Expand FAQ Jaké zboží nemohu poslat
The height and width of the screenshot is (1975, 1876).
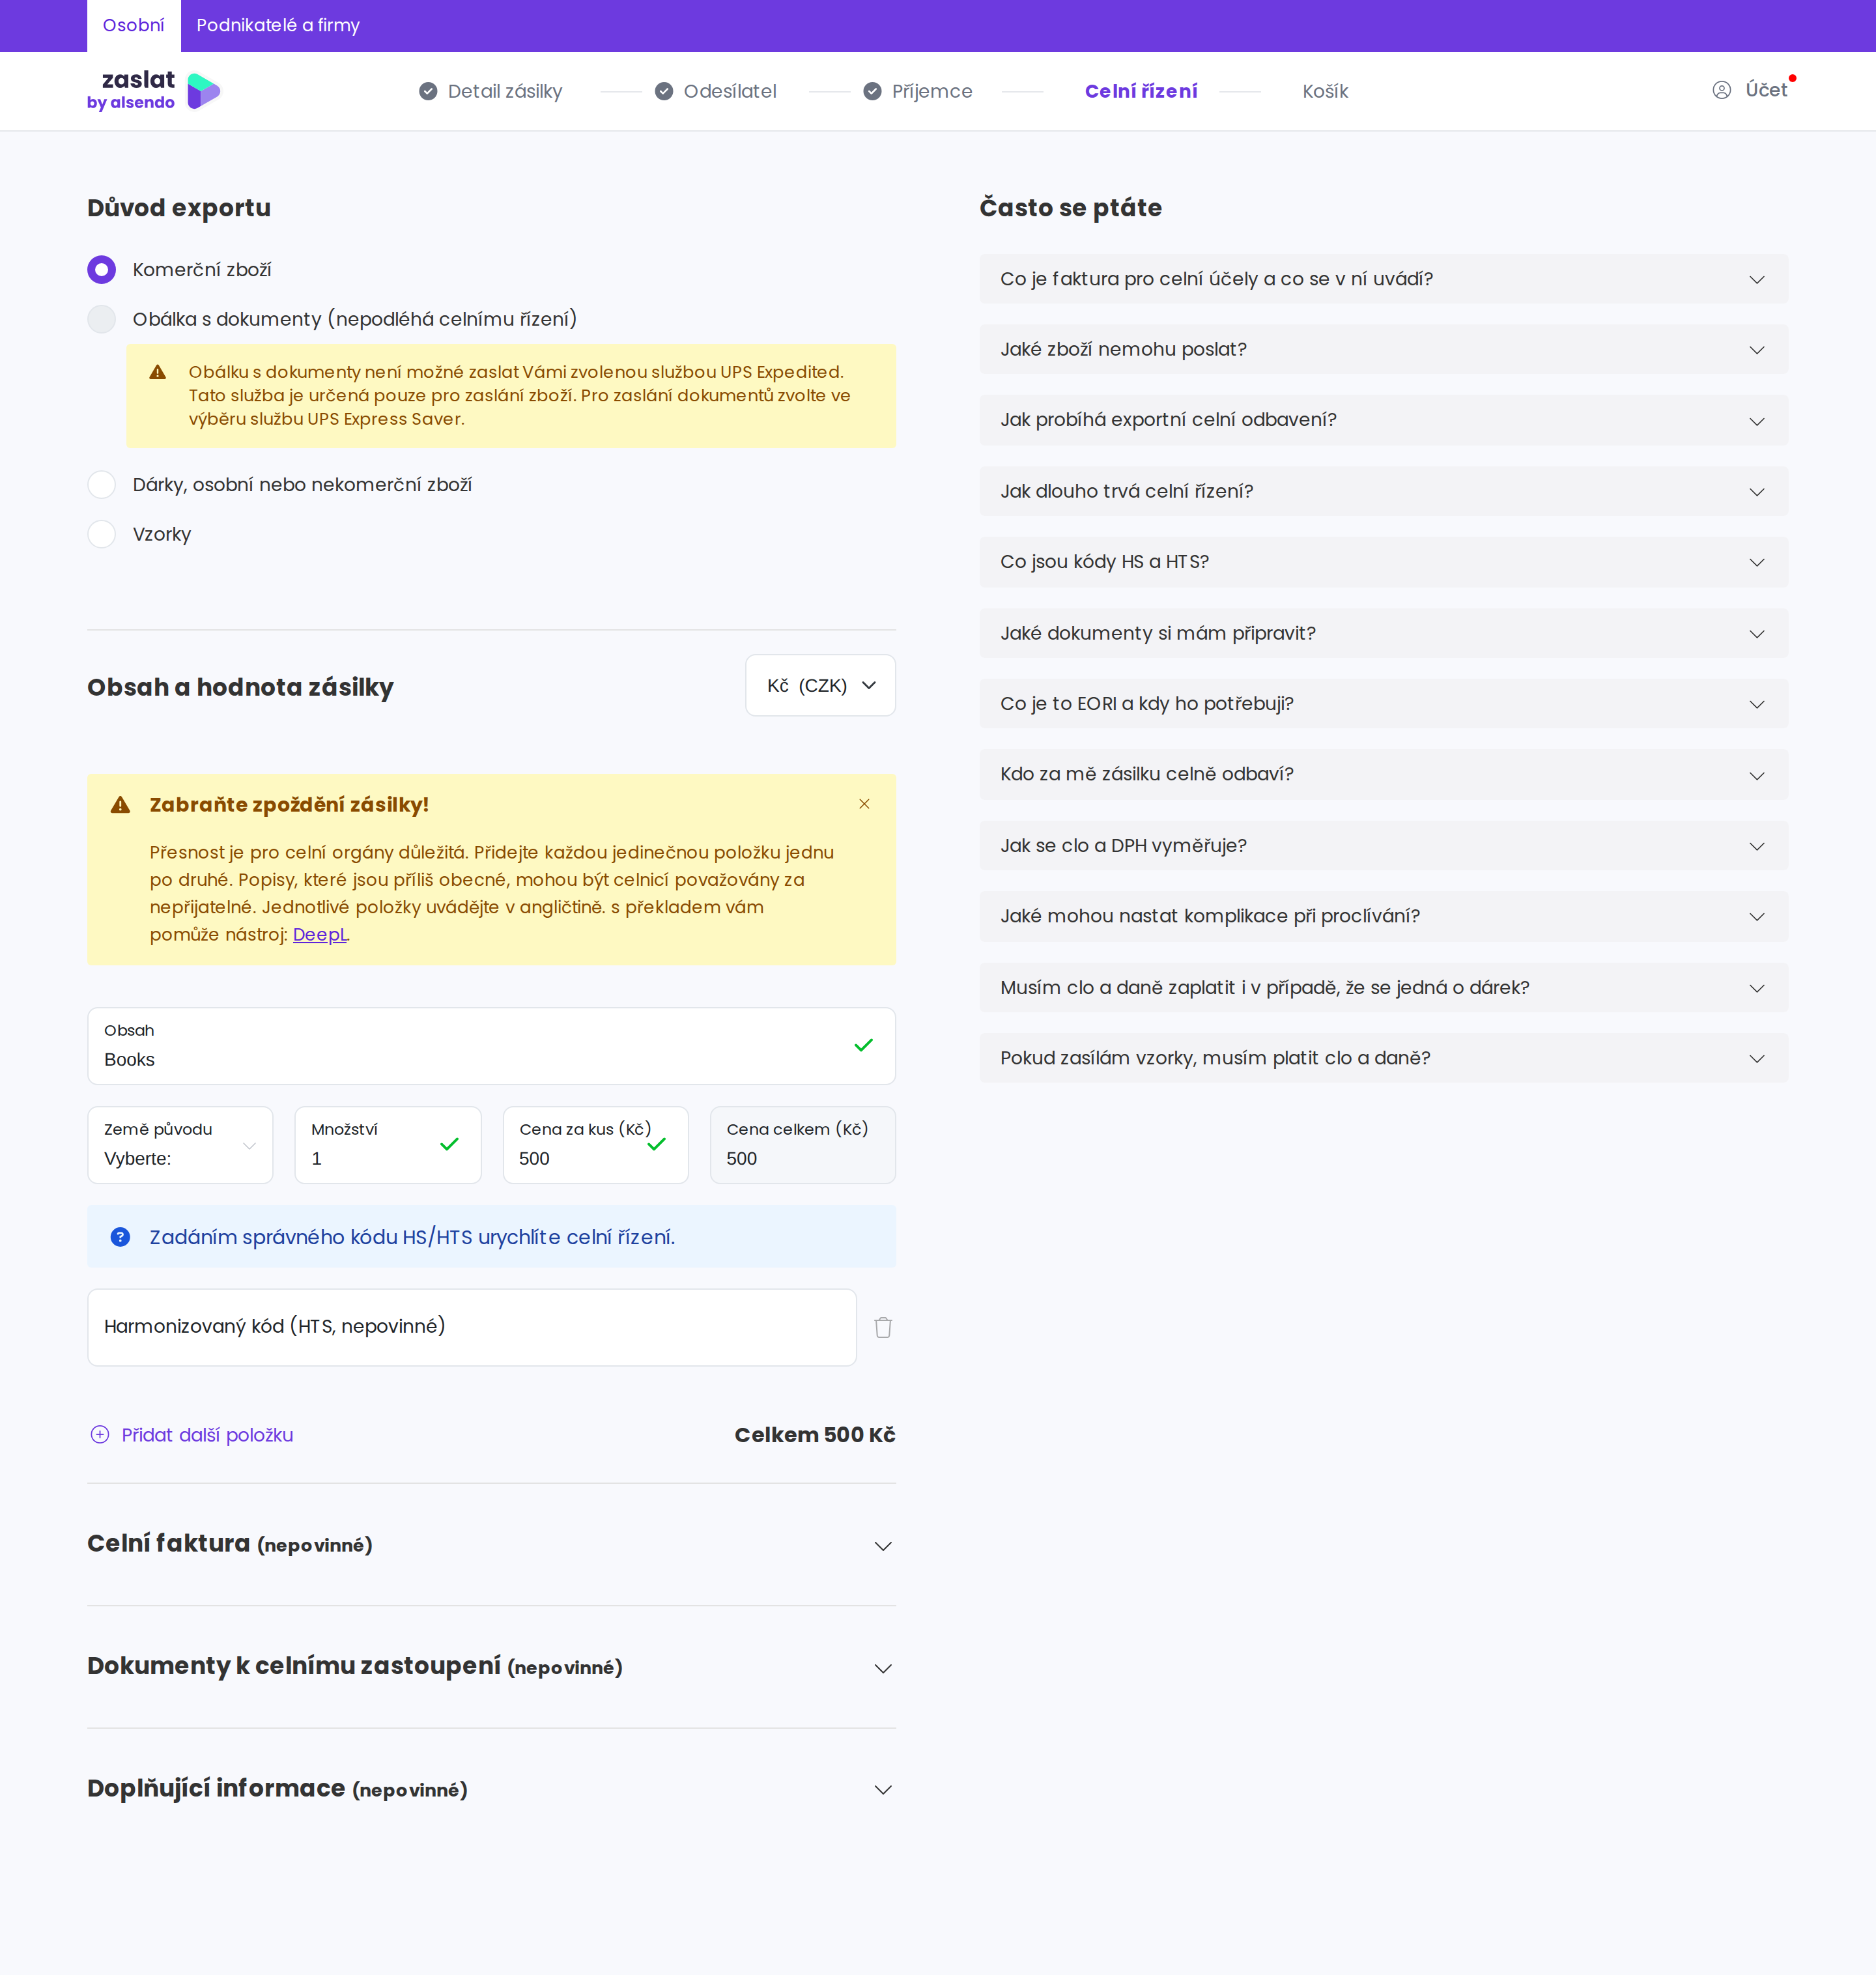(1383, 349)
